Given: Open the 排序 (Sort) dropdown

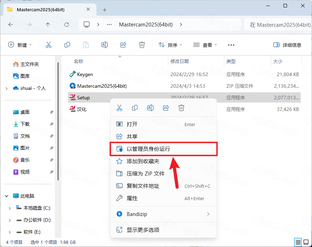Looking at the screenshot, I should pos(170,45).
